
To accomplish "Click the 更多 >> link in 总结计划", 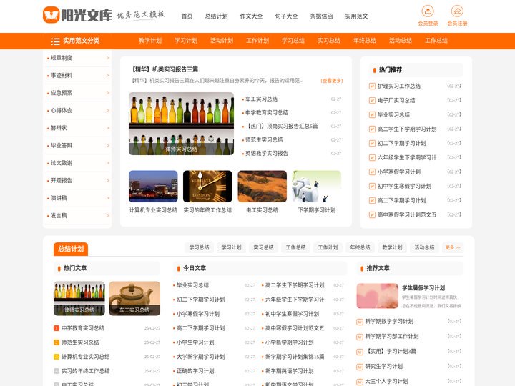I will tap(453, 247).
